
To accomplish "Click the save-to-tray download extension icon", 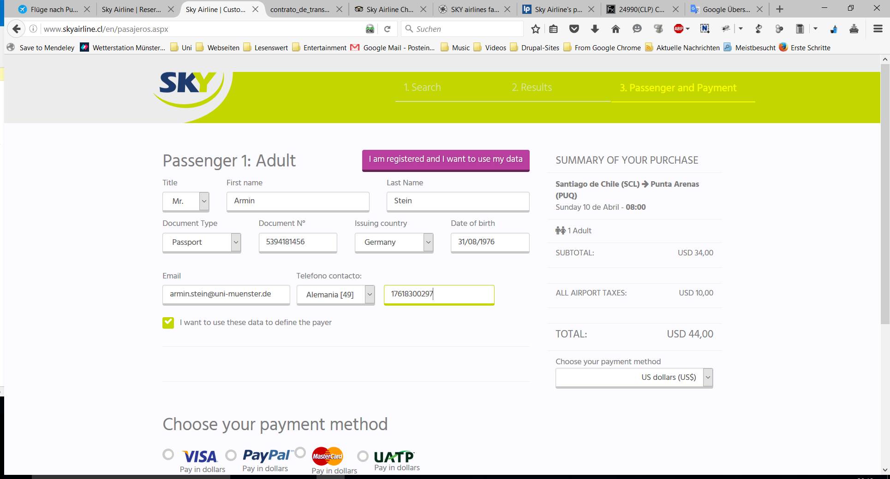I will [x=854, y=29].
